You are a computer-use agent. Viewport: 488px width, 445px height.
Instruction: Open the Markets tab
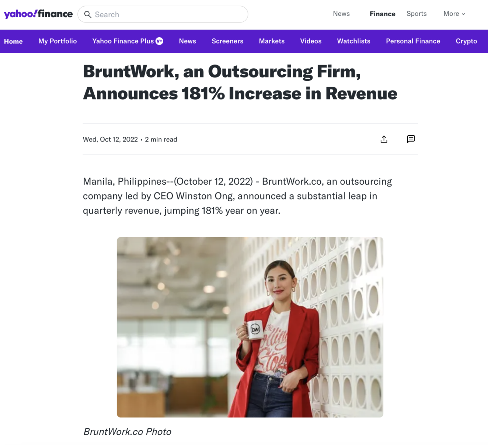[272, 41]
